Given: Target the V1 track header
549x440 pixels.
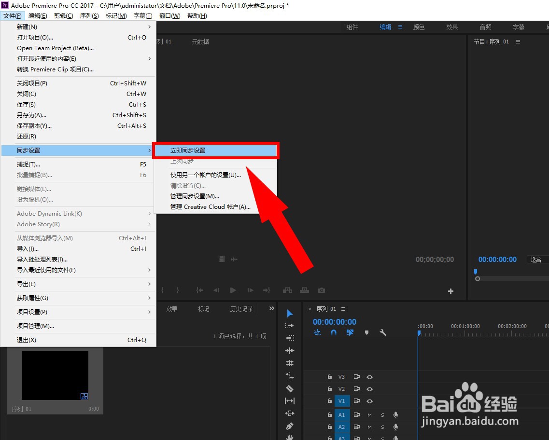Looking at the screenshot, I should (342, 401).
